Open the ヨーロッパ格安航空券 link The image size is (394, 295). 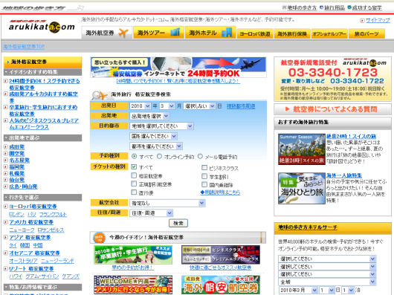[x=33, y=207]
